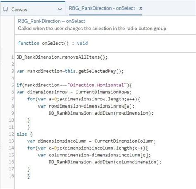Click the CurrentDimensionRows identifier

click(103, 92)
